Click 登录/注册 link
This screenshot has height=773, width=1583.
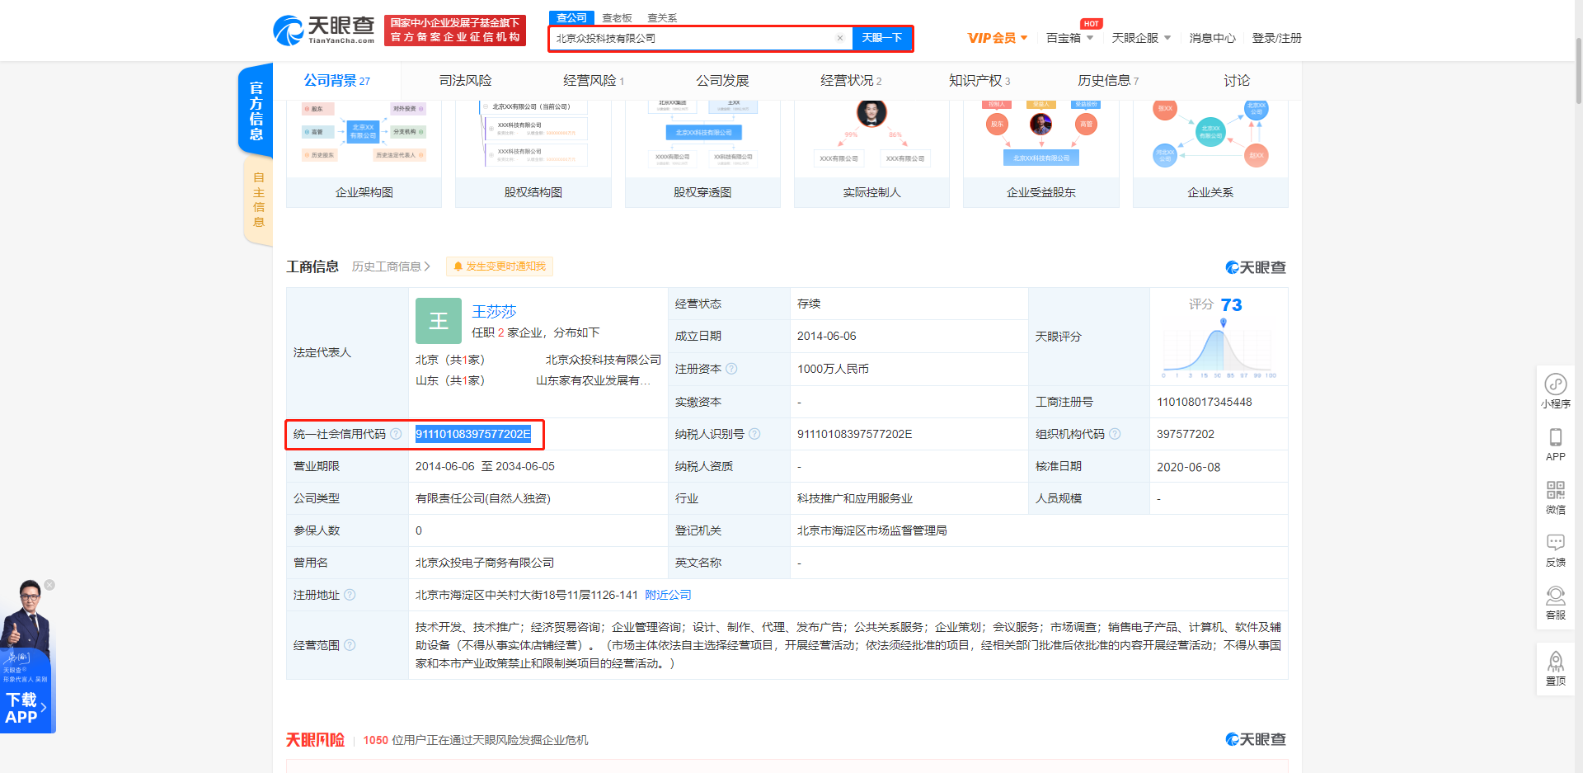point(1276,38)
